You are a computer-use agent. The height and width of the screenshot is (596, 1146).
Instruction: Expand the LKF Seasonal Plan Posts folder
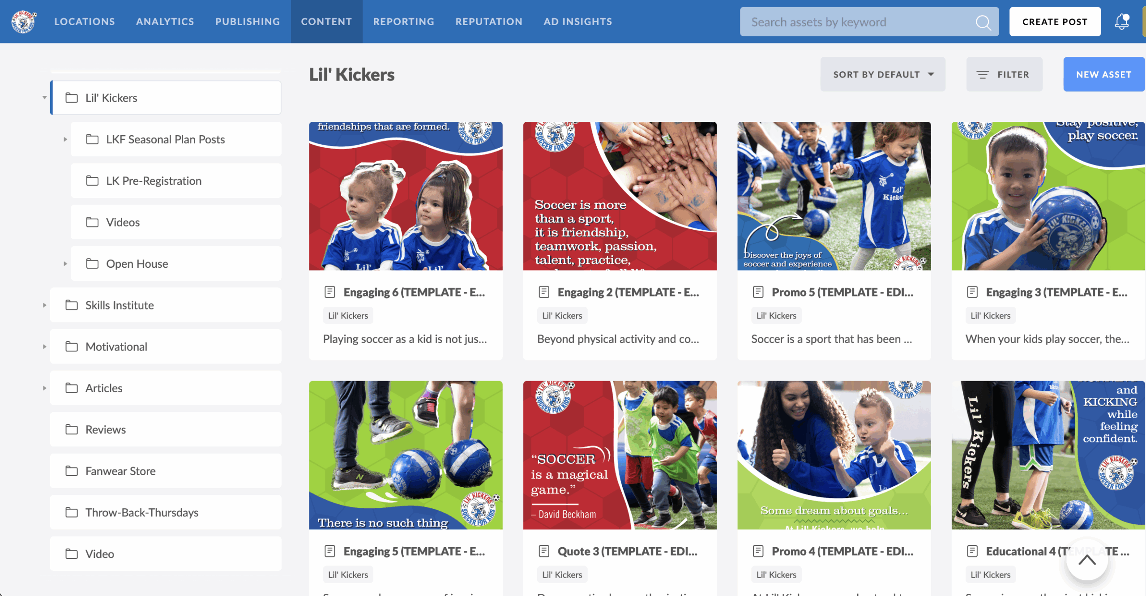click(65, 139)
